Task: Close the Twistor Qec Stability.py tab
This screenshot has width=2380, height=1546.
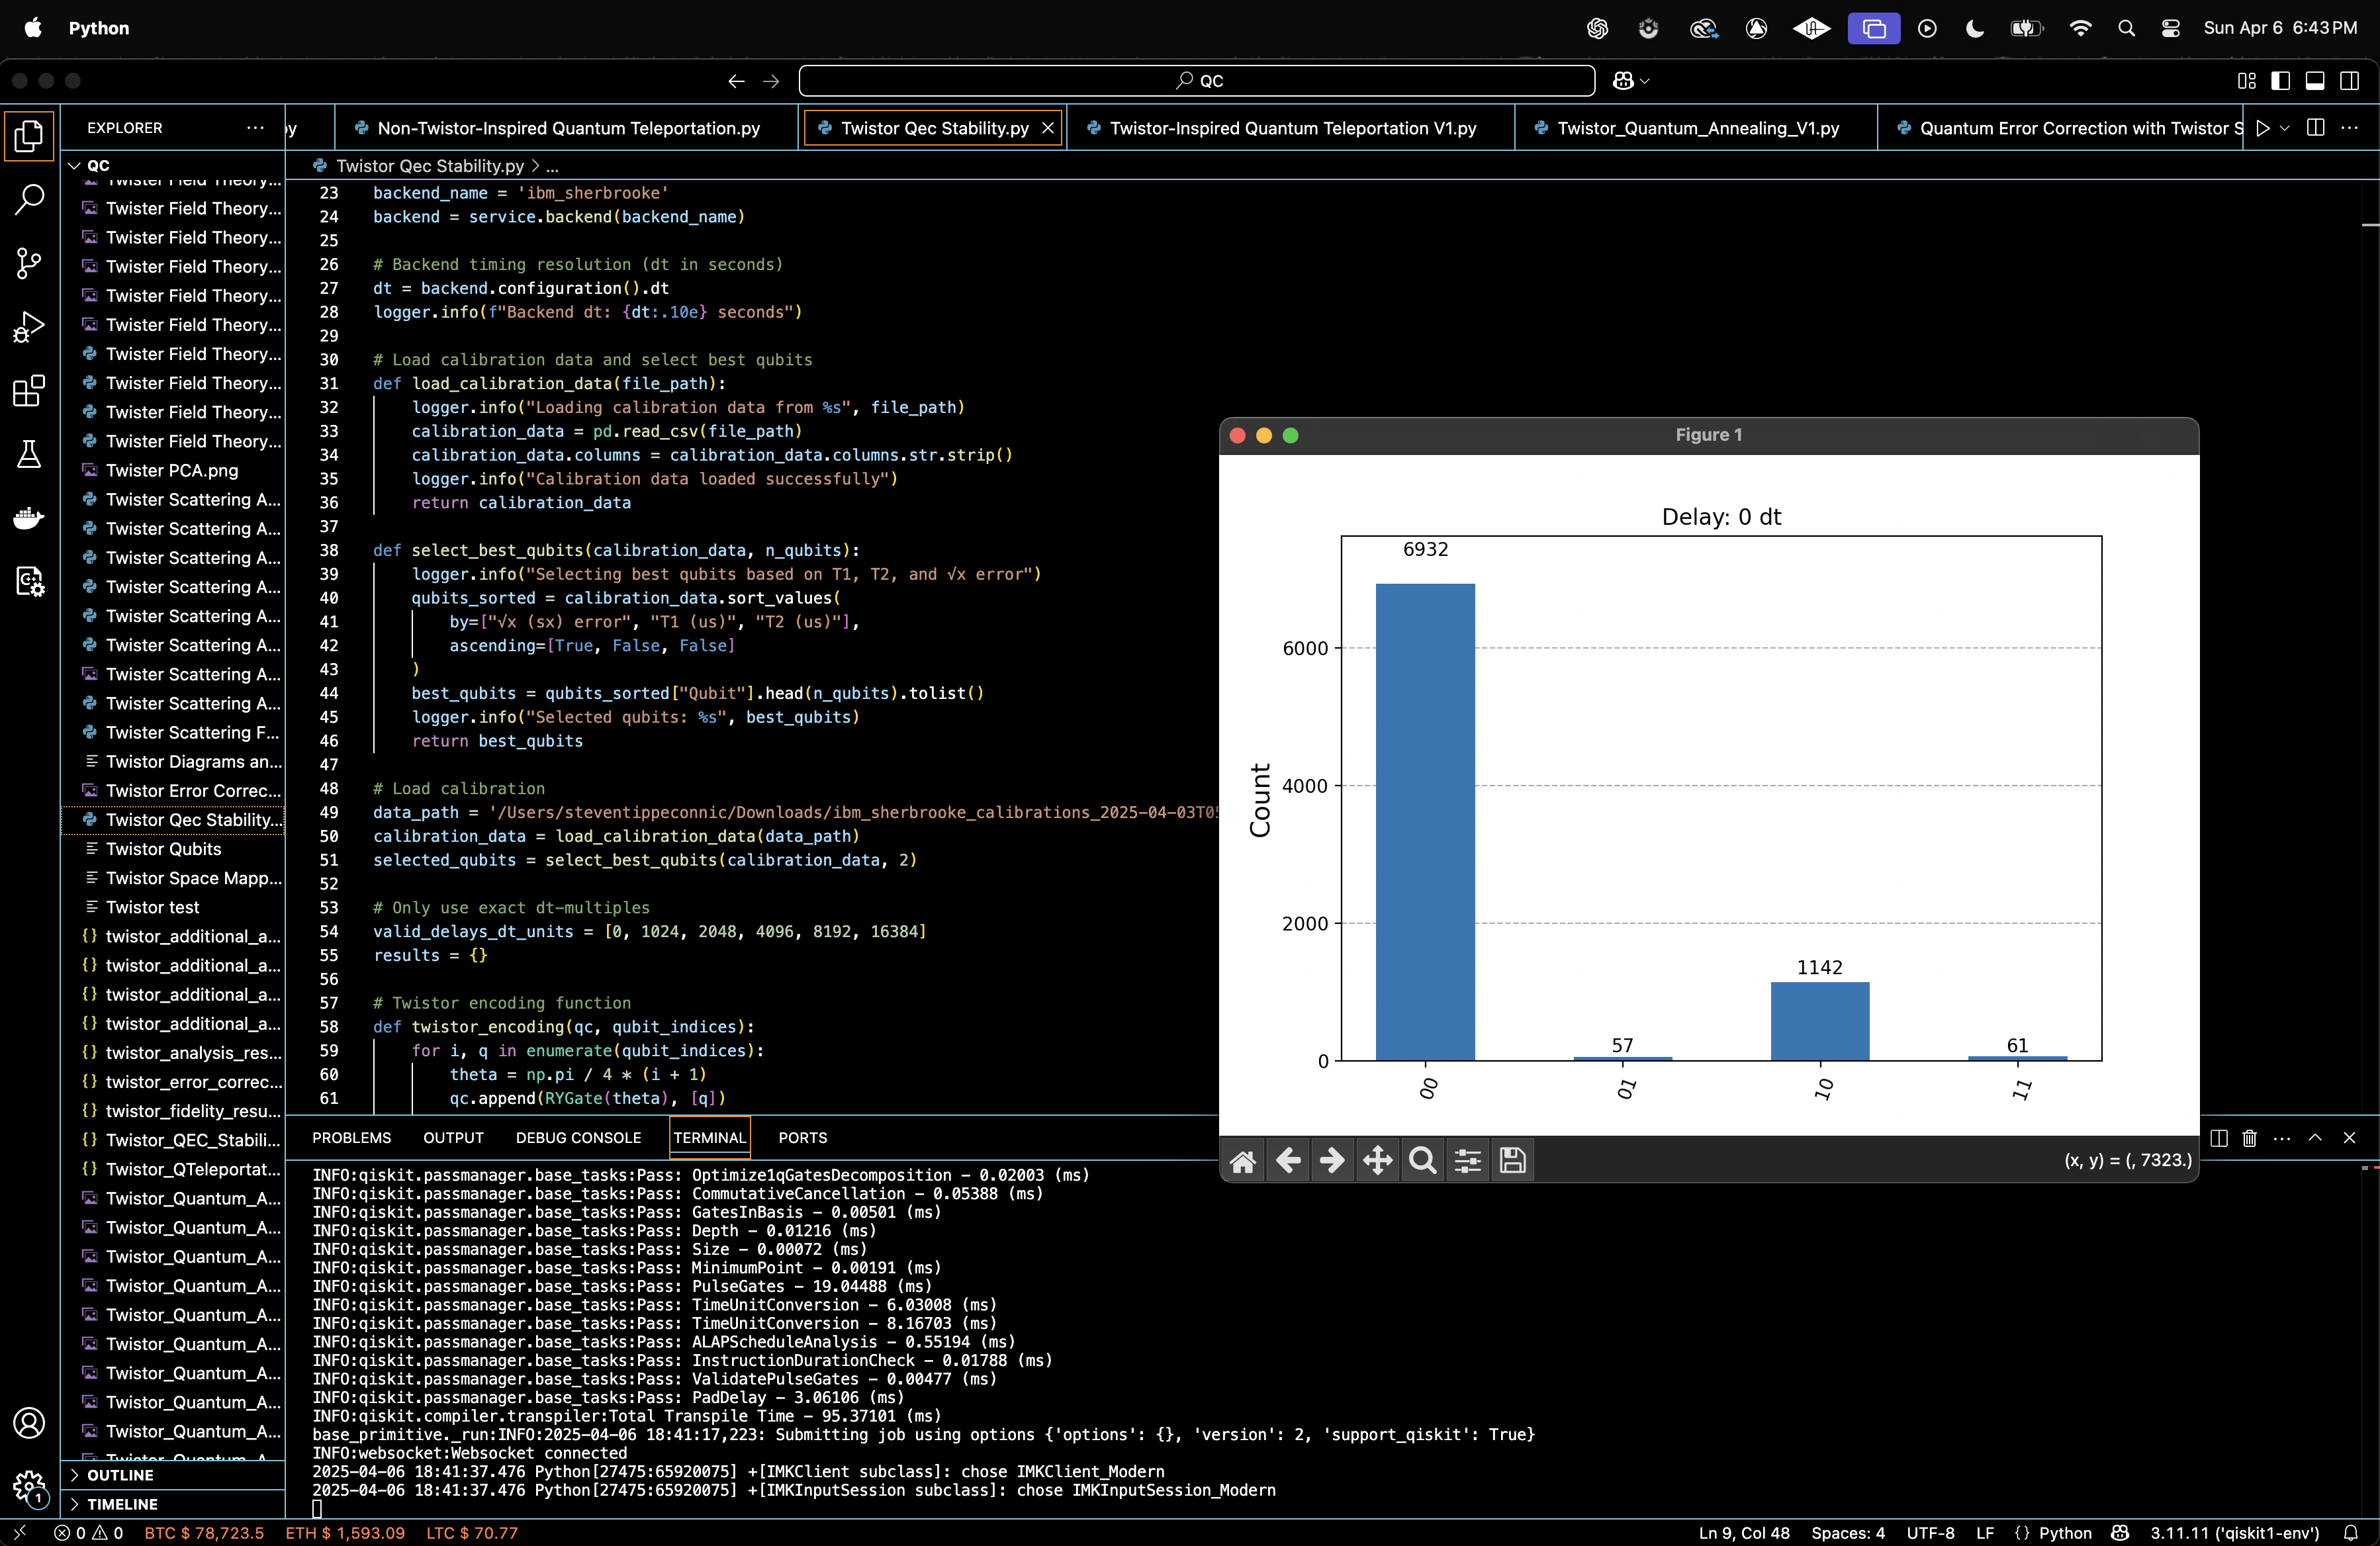Action: (1047, 128)
